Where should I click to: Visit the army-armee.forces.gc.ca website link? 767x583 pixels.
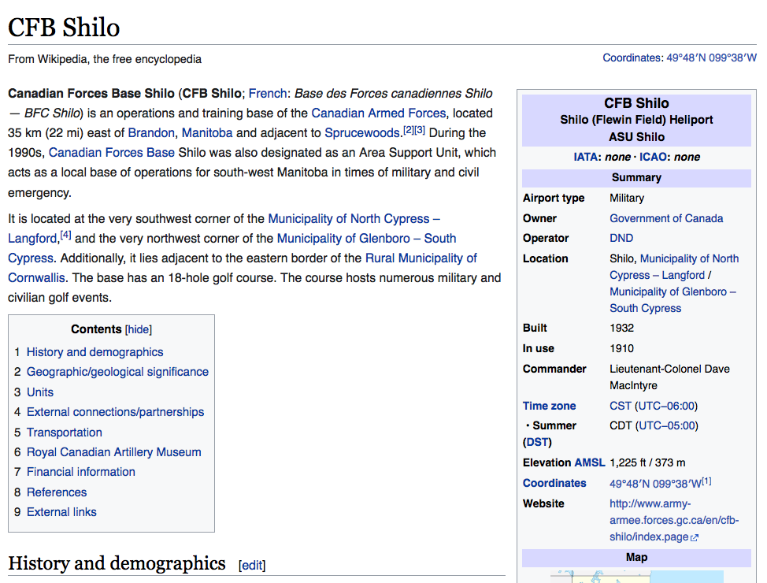coord(674,520)
